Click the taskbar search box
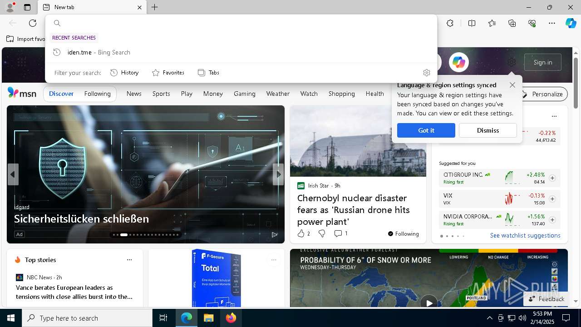The width and height of the screenshot is (581, 327). click(x=87, y=318)
